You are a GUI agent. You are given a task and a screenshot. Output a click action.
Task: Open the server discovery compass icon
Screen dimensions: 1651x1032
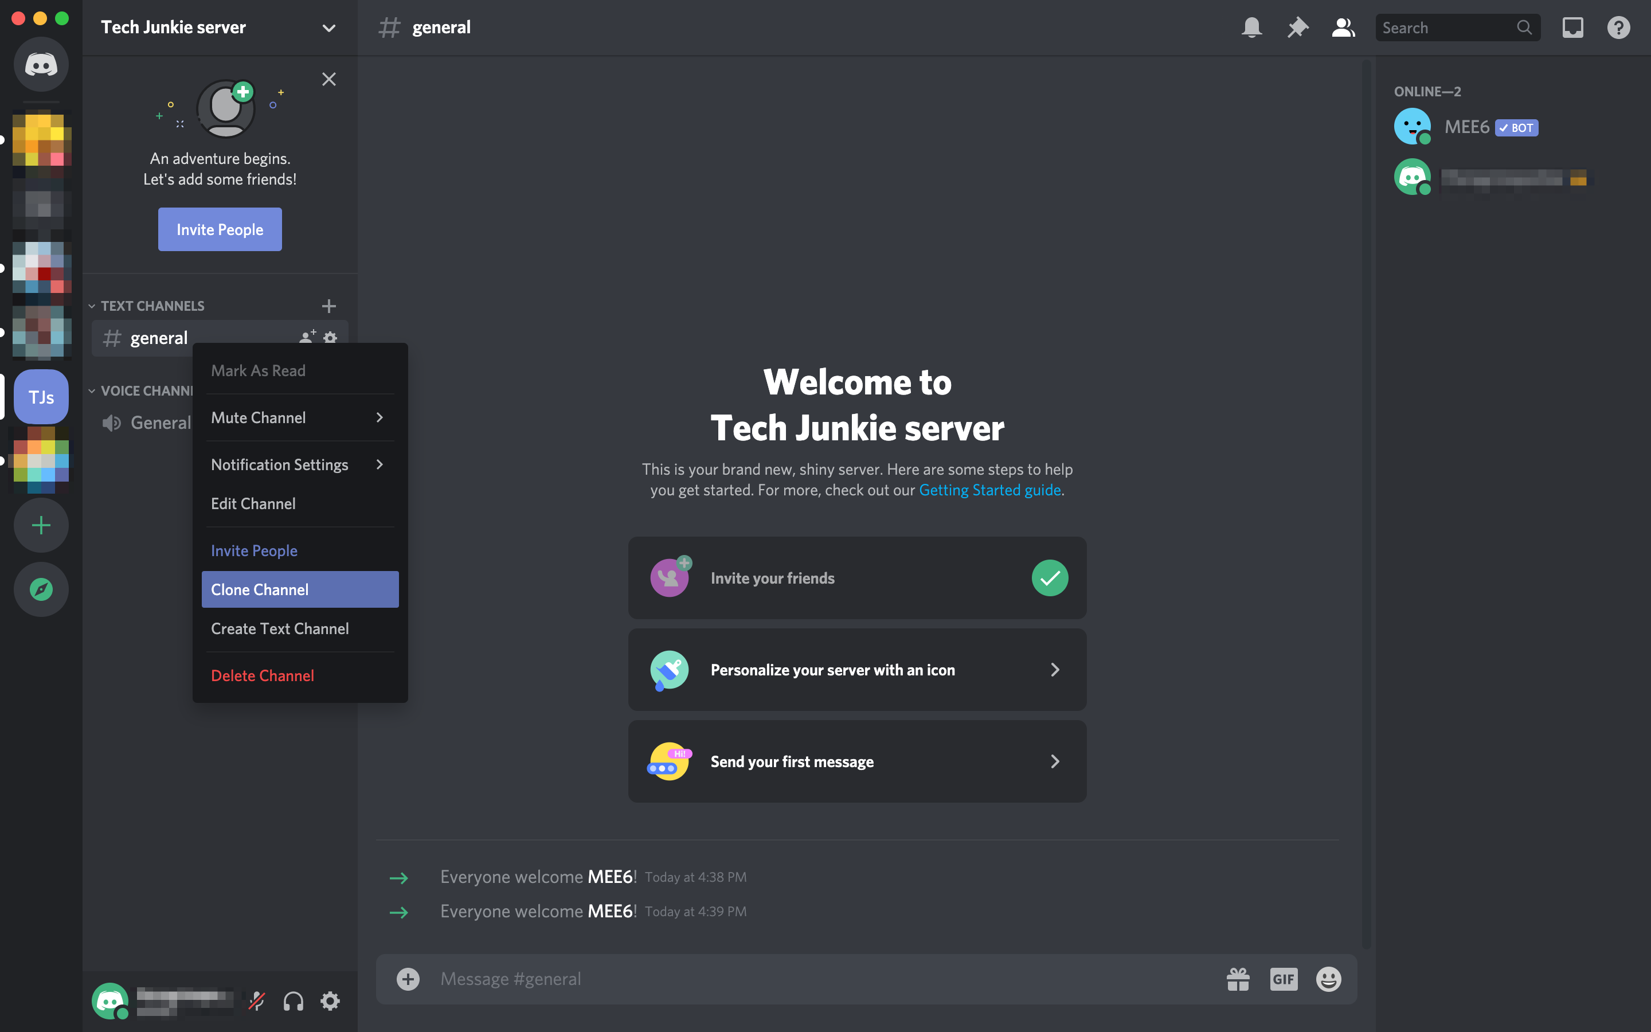pyautogui.click(x=42, y=588)
